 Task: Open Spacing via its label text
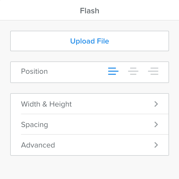tap(35, 125)
